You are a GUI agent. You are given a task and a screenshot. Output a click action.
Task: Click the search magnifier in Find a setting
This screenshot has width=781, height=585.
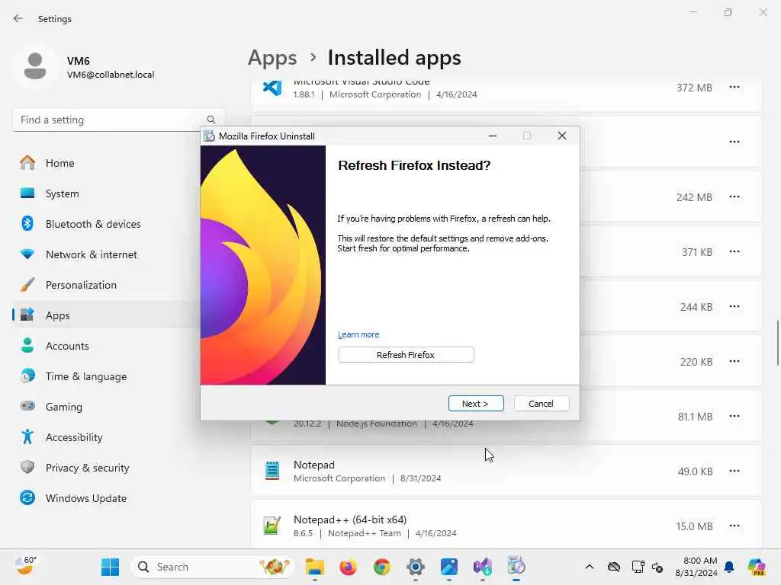(211, 120)
